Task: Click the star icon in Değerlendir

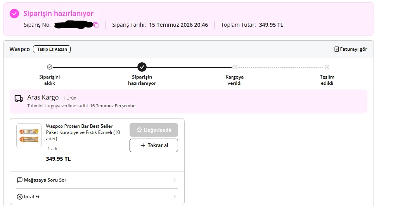Action: [x=139, y=130]
